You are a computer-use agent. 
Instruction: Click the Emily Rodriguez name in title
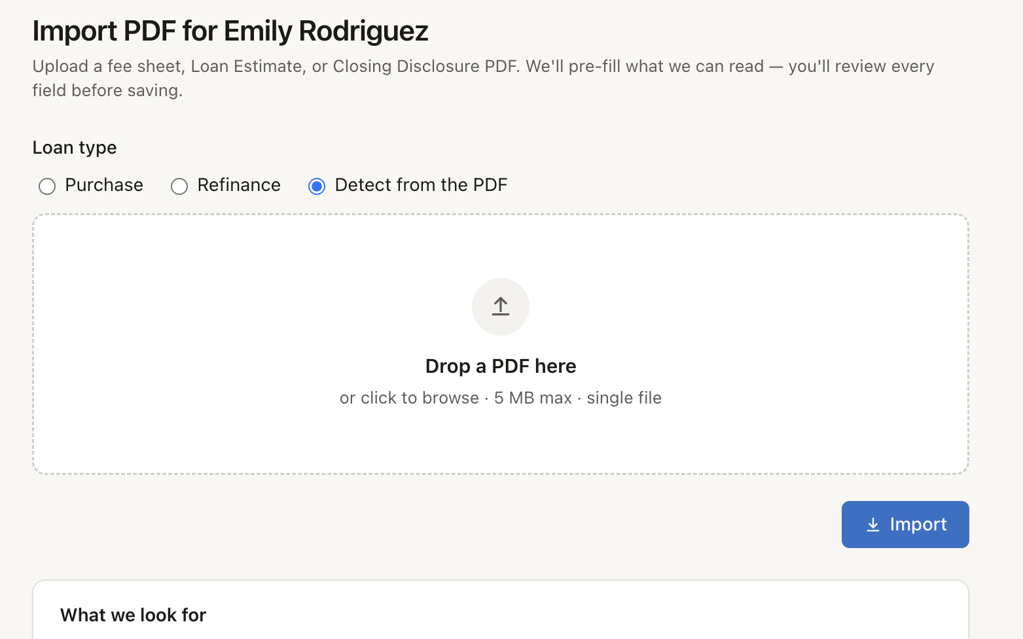[326, 31]
